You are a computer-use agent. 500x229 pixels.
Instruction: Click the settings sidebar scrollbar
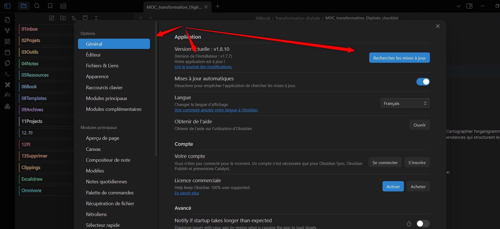coord(156,89)
